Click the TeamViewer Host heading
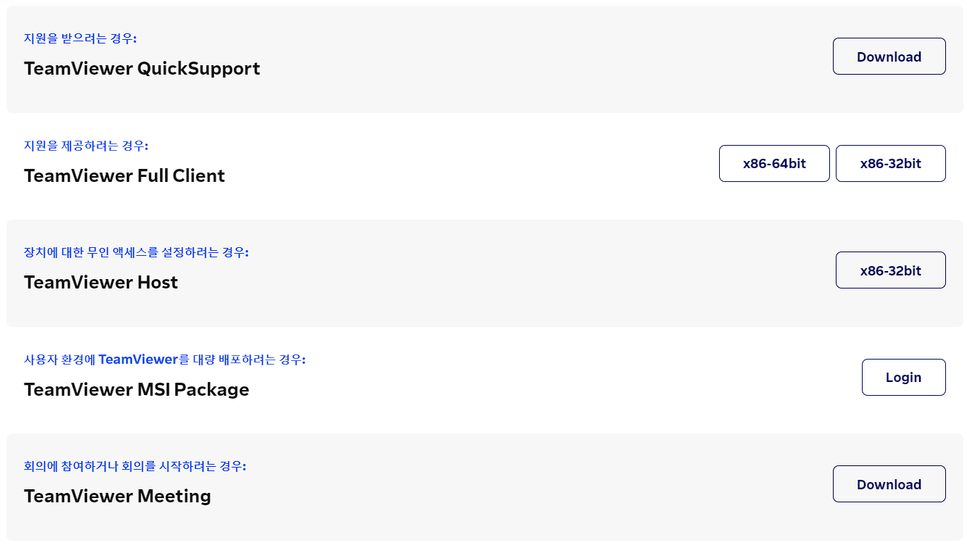Image resolution: width=967 pixels, height=548 pixels. (101, 282)
